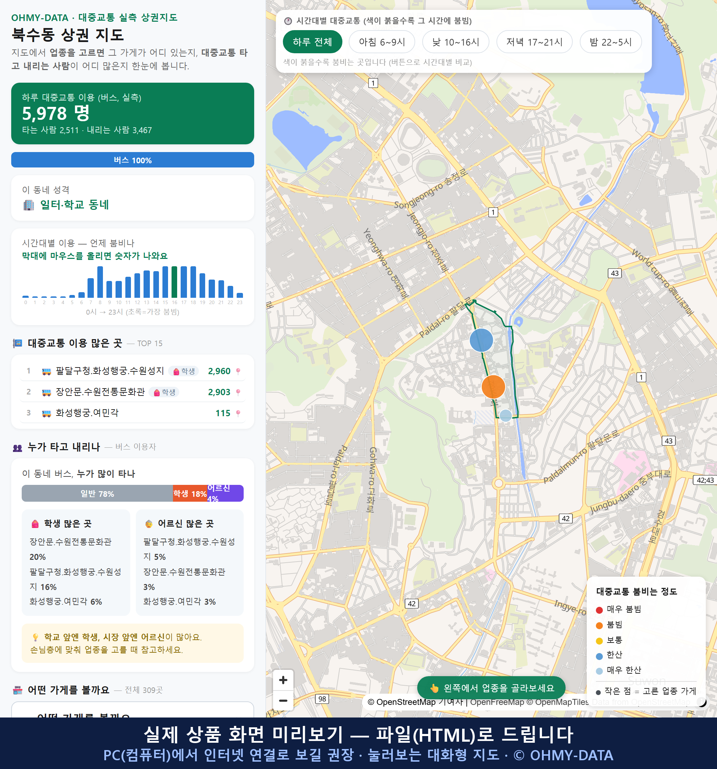Click the 타는 사람 2,511 · 내리는 사람 3,467 line

(x=87, y=130)
